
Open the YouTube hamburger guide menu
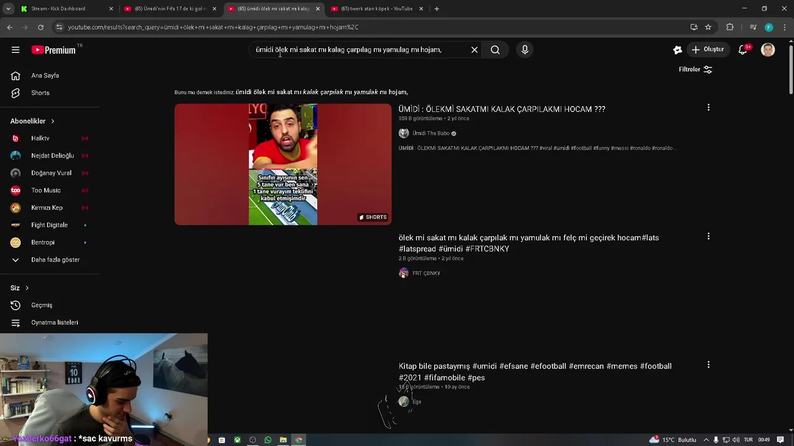point(16,50)
